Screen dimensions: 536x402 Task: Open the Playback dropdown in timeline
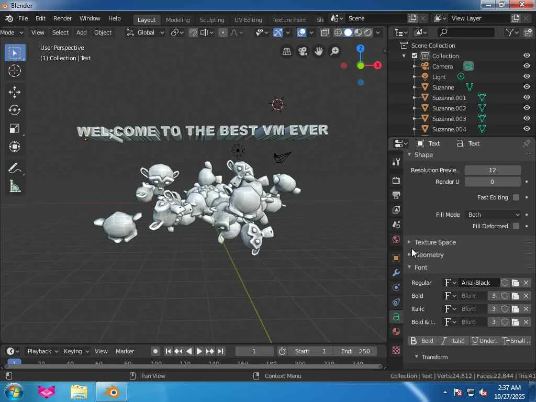[x=43, y=351]
